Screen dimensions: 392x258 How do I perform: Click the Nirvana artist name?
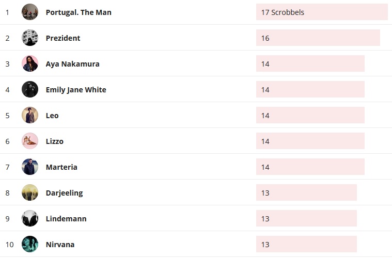point(60,245)
